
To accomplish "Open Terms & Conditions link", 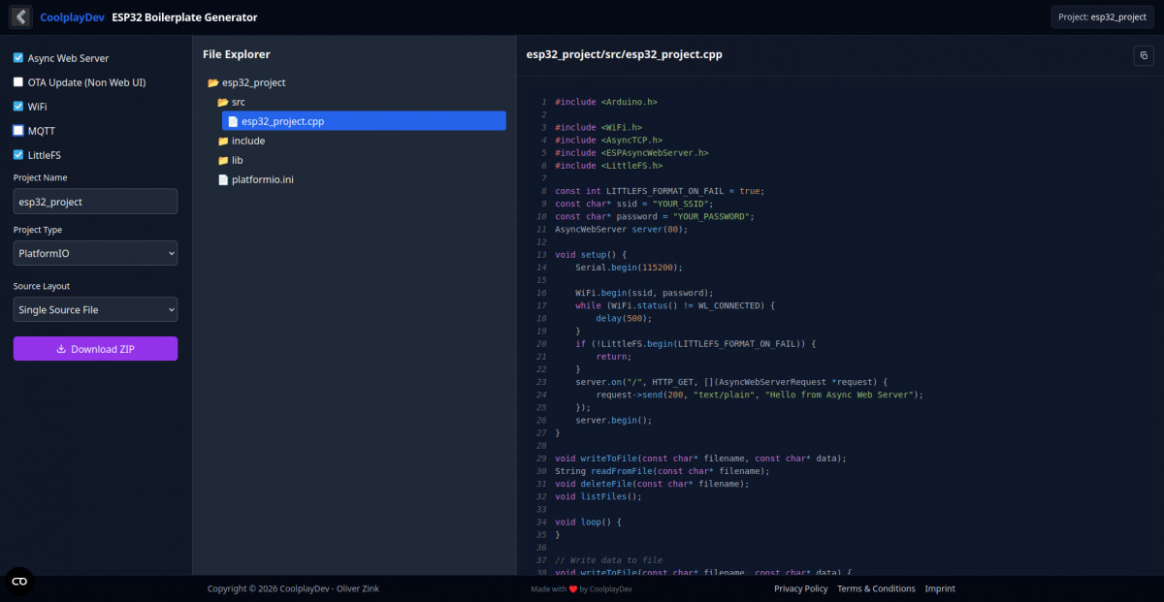I will pyautogui.click(x=876, y=588).
